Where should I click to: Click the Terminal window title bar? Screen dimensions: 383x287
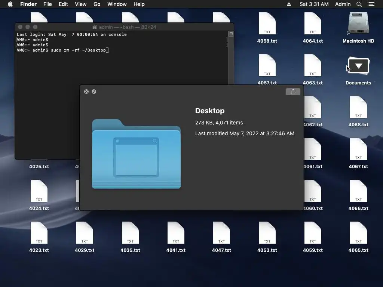[x=124, y=27]
